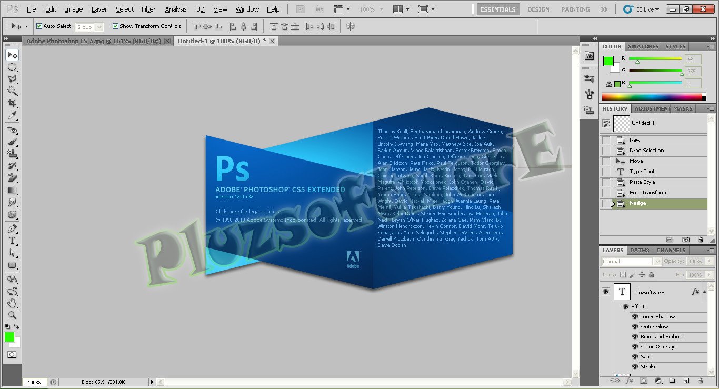719x389 pixels.
Task: Select the Clone Stamp tool
Action: point(12,154)
